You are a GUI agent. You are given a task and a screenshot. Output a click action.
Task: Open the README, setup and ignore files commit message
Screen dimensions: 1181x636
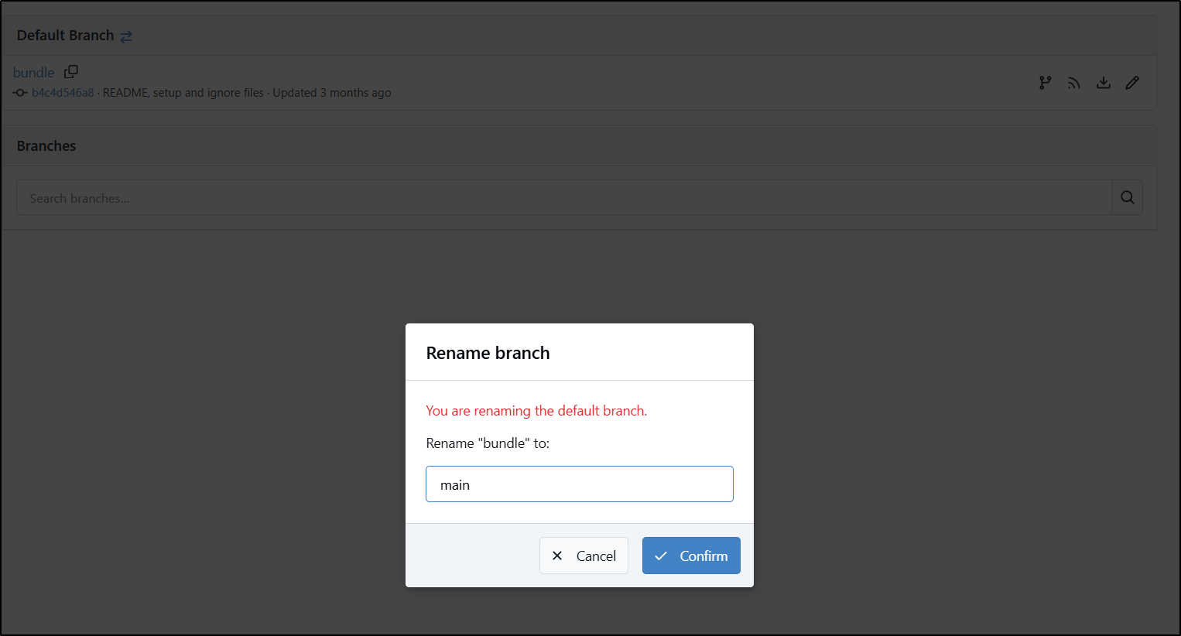[x=183, y=93]
